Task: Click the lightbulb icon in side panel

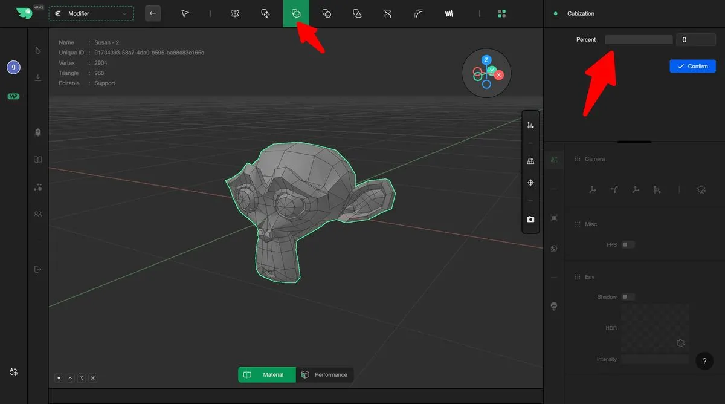Action: point(553,306)
